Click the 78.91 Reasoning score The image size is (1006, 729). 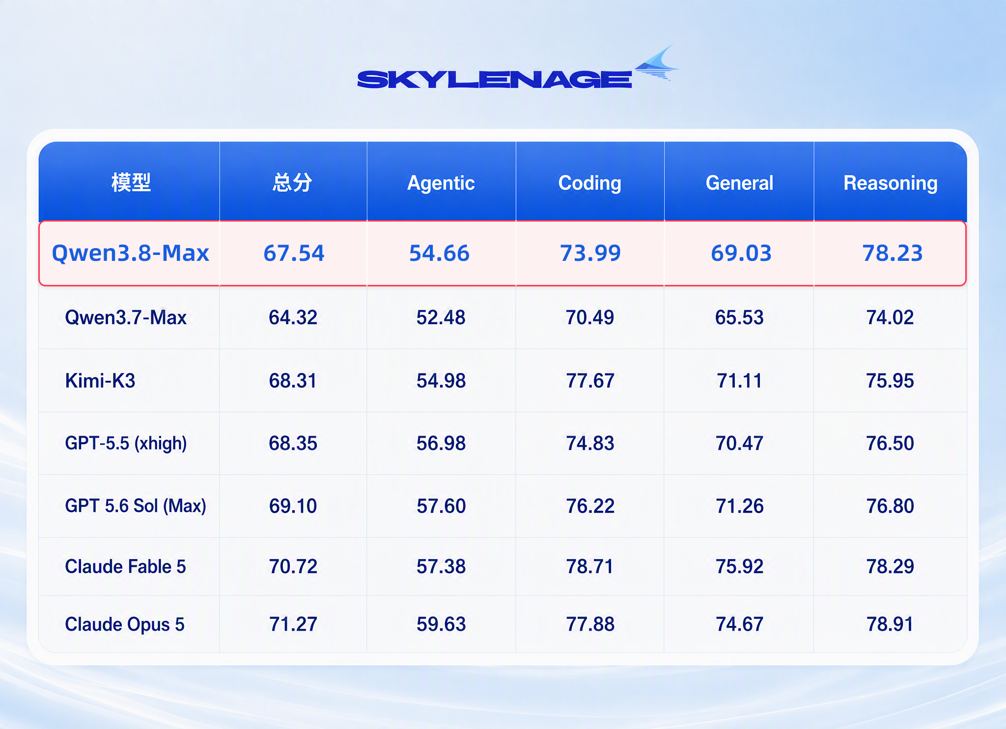pos(890,625)
